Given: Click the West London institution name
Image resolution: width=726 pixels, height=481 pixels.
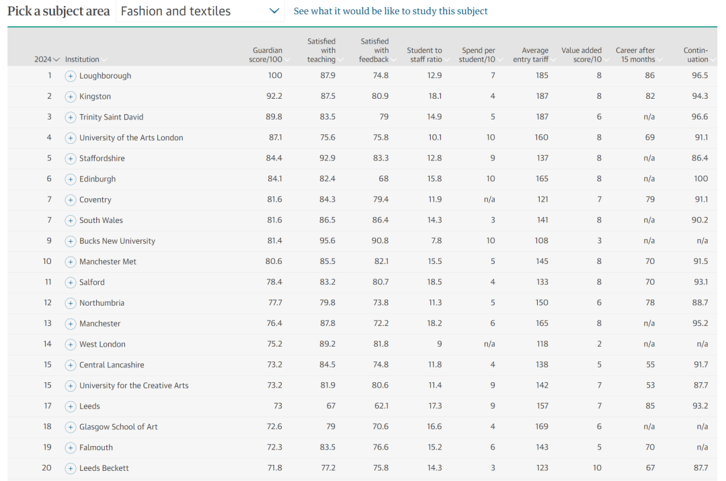Looking at the screenshot, I should [102, 344].
